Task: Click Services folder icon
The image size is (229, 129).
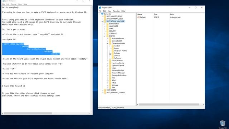Action: (113, 56)
